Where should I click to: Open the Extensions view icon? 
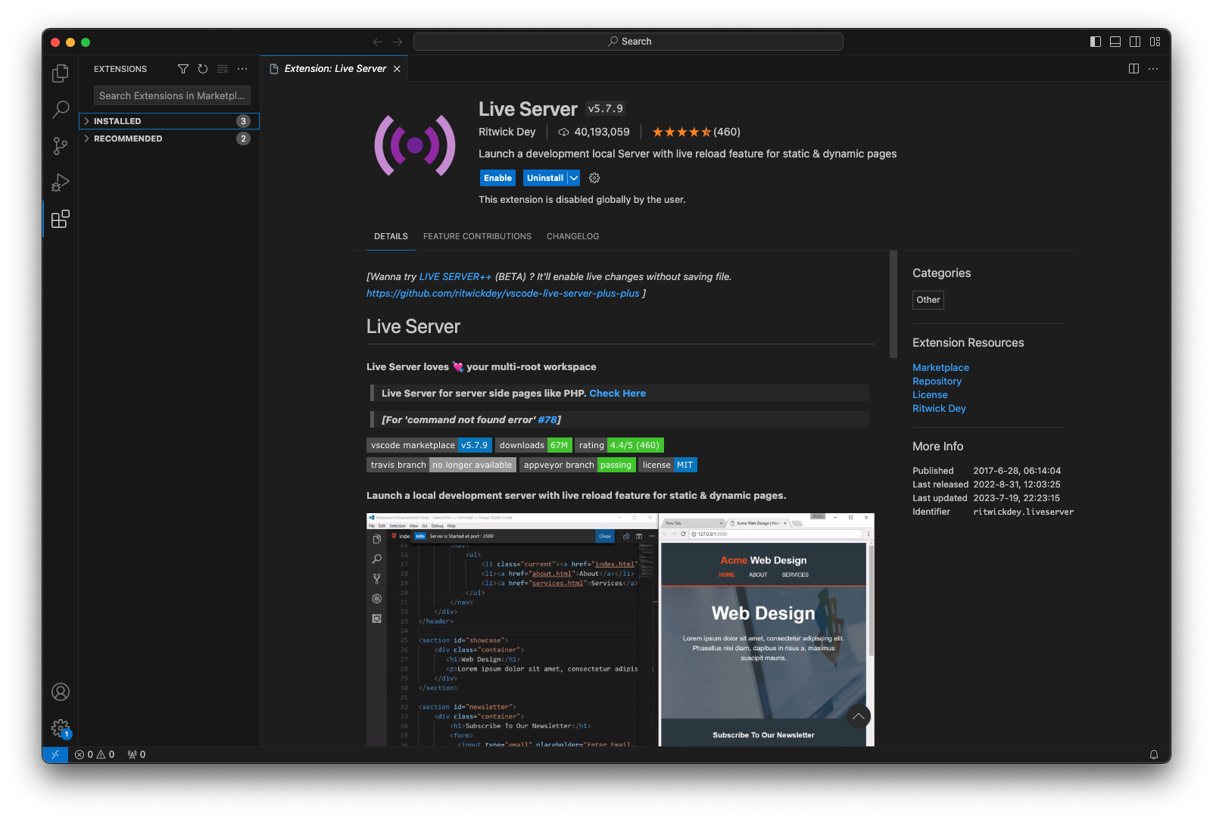pyautogui.click(x=61, y=220)
